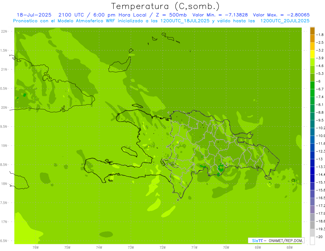Click the blue swatch between -12.3 and -13
The height and width of the screenshot is (251, 325).
pos(312,155)
